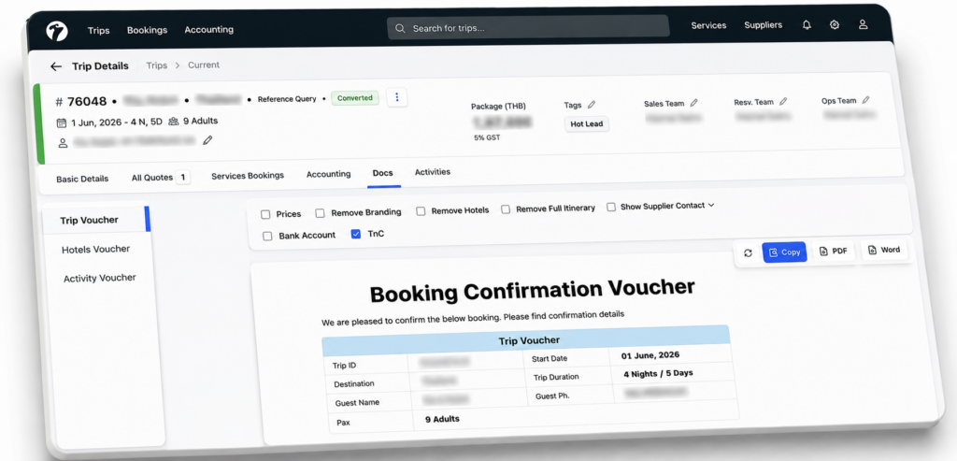This screenshot has width=957, height=461.
Task: Click the Converted status badge
Action: [355, 97]
